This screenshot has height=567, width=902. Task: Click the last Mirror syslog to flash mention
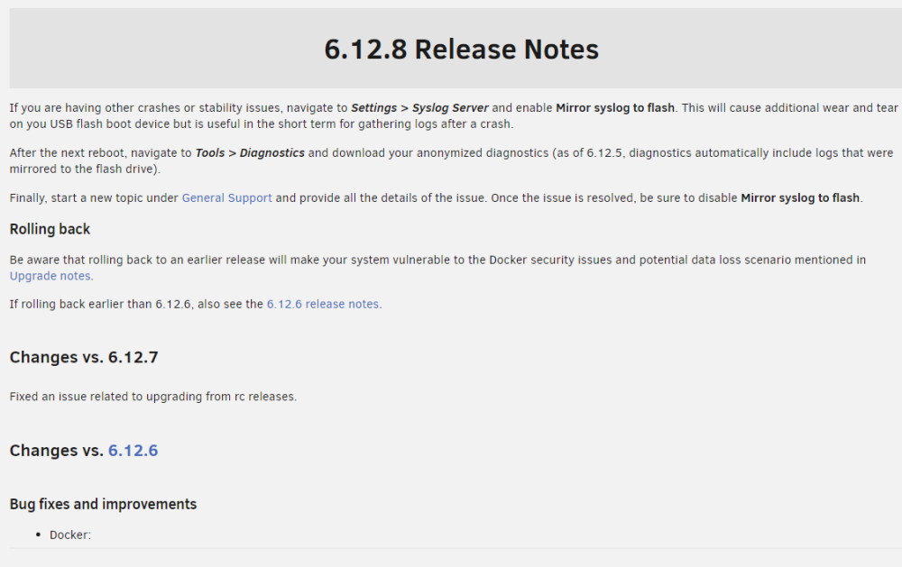(800, 197)
